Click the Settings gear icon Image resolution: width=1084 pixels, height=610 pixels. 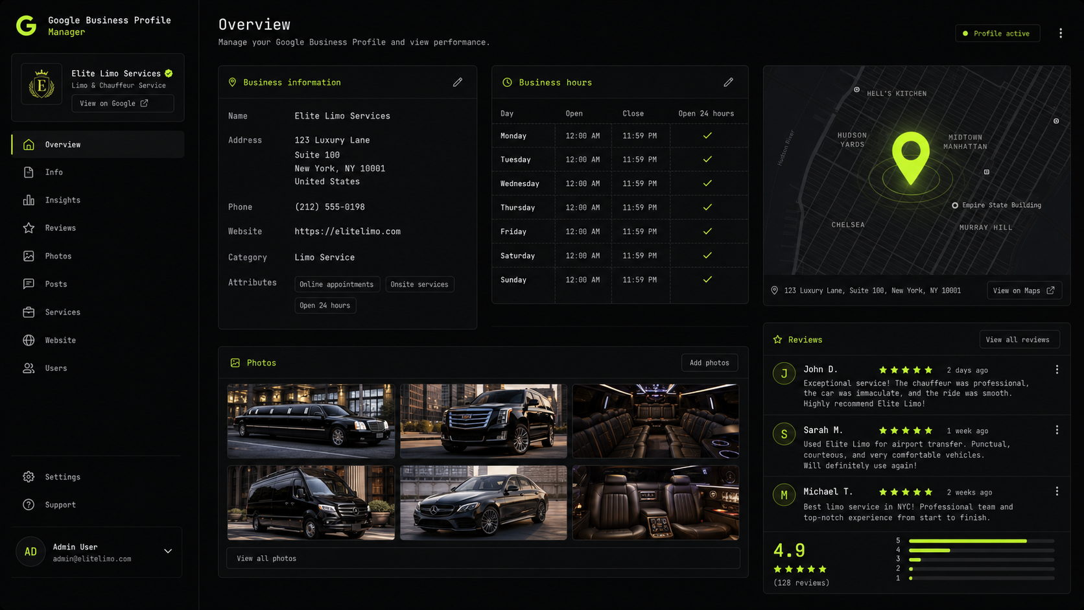29,477
